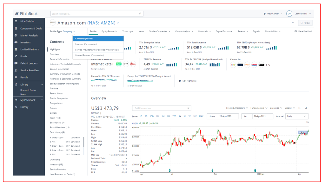Select Service Provider profile type option
Image resolution: width=325 pixels, height=185 pixels.
(x=98, y=50)
